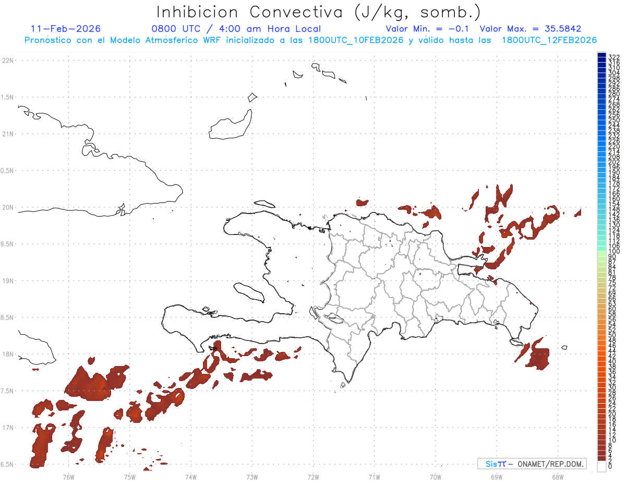Click the 'Sis' logo text in the credit box

(490, 464)
